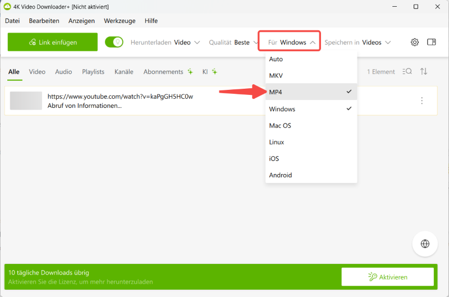This screenshot has width=449, height=297.
Task: Open the Qualität Beste dropdown
Action: click(233, 42)
